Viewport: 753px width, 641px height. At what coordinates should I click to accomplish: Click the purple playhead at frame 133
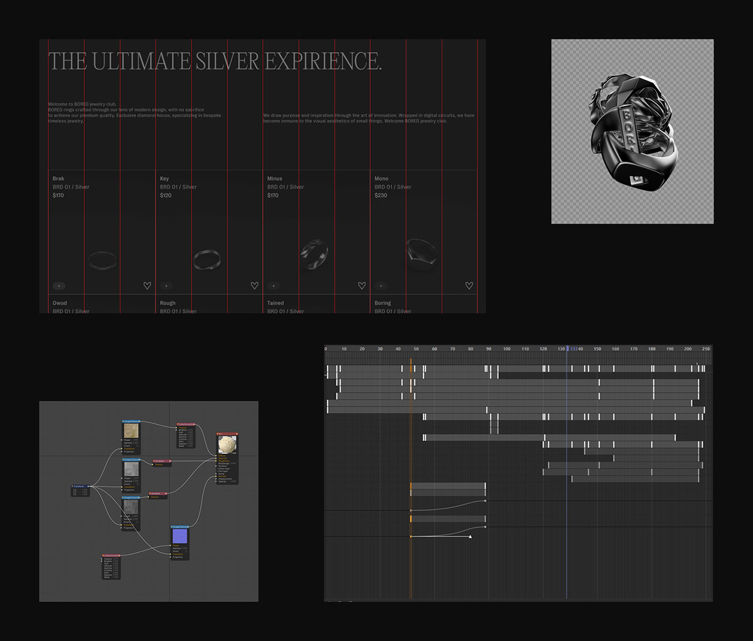pyautogui.click(x=567, y=349)
